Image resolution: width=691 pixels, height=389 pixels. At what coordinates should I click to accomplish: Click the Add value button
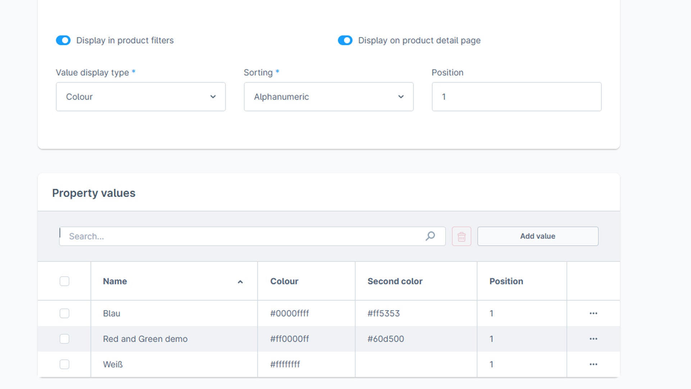(538, 236)
